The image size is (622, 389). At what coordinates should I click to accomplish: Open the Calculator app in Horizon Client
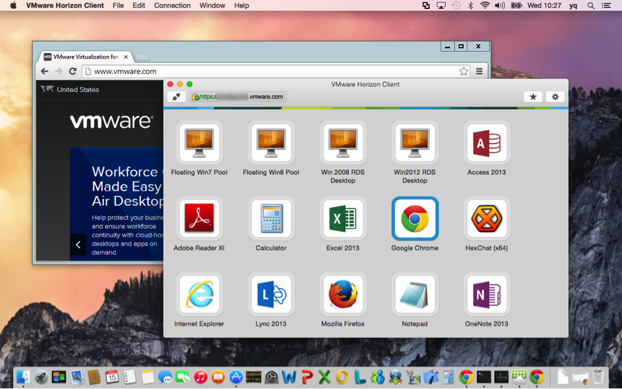[271, 218]
